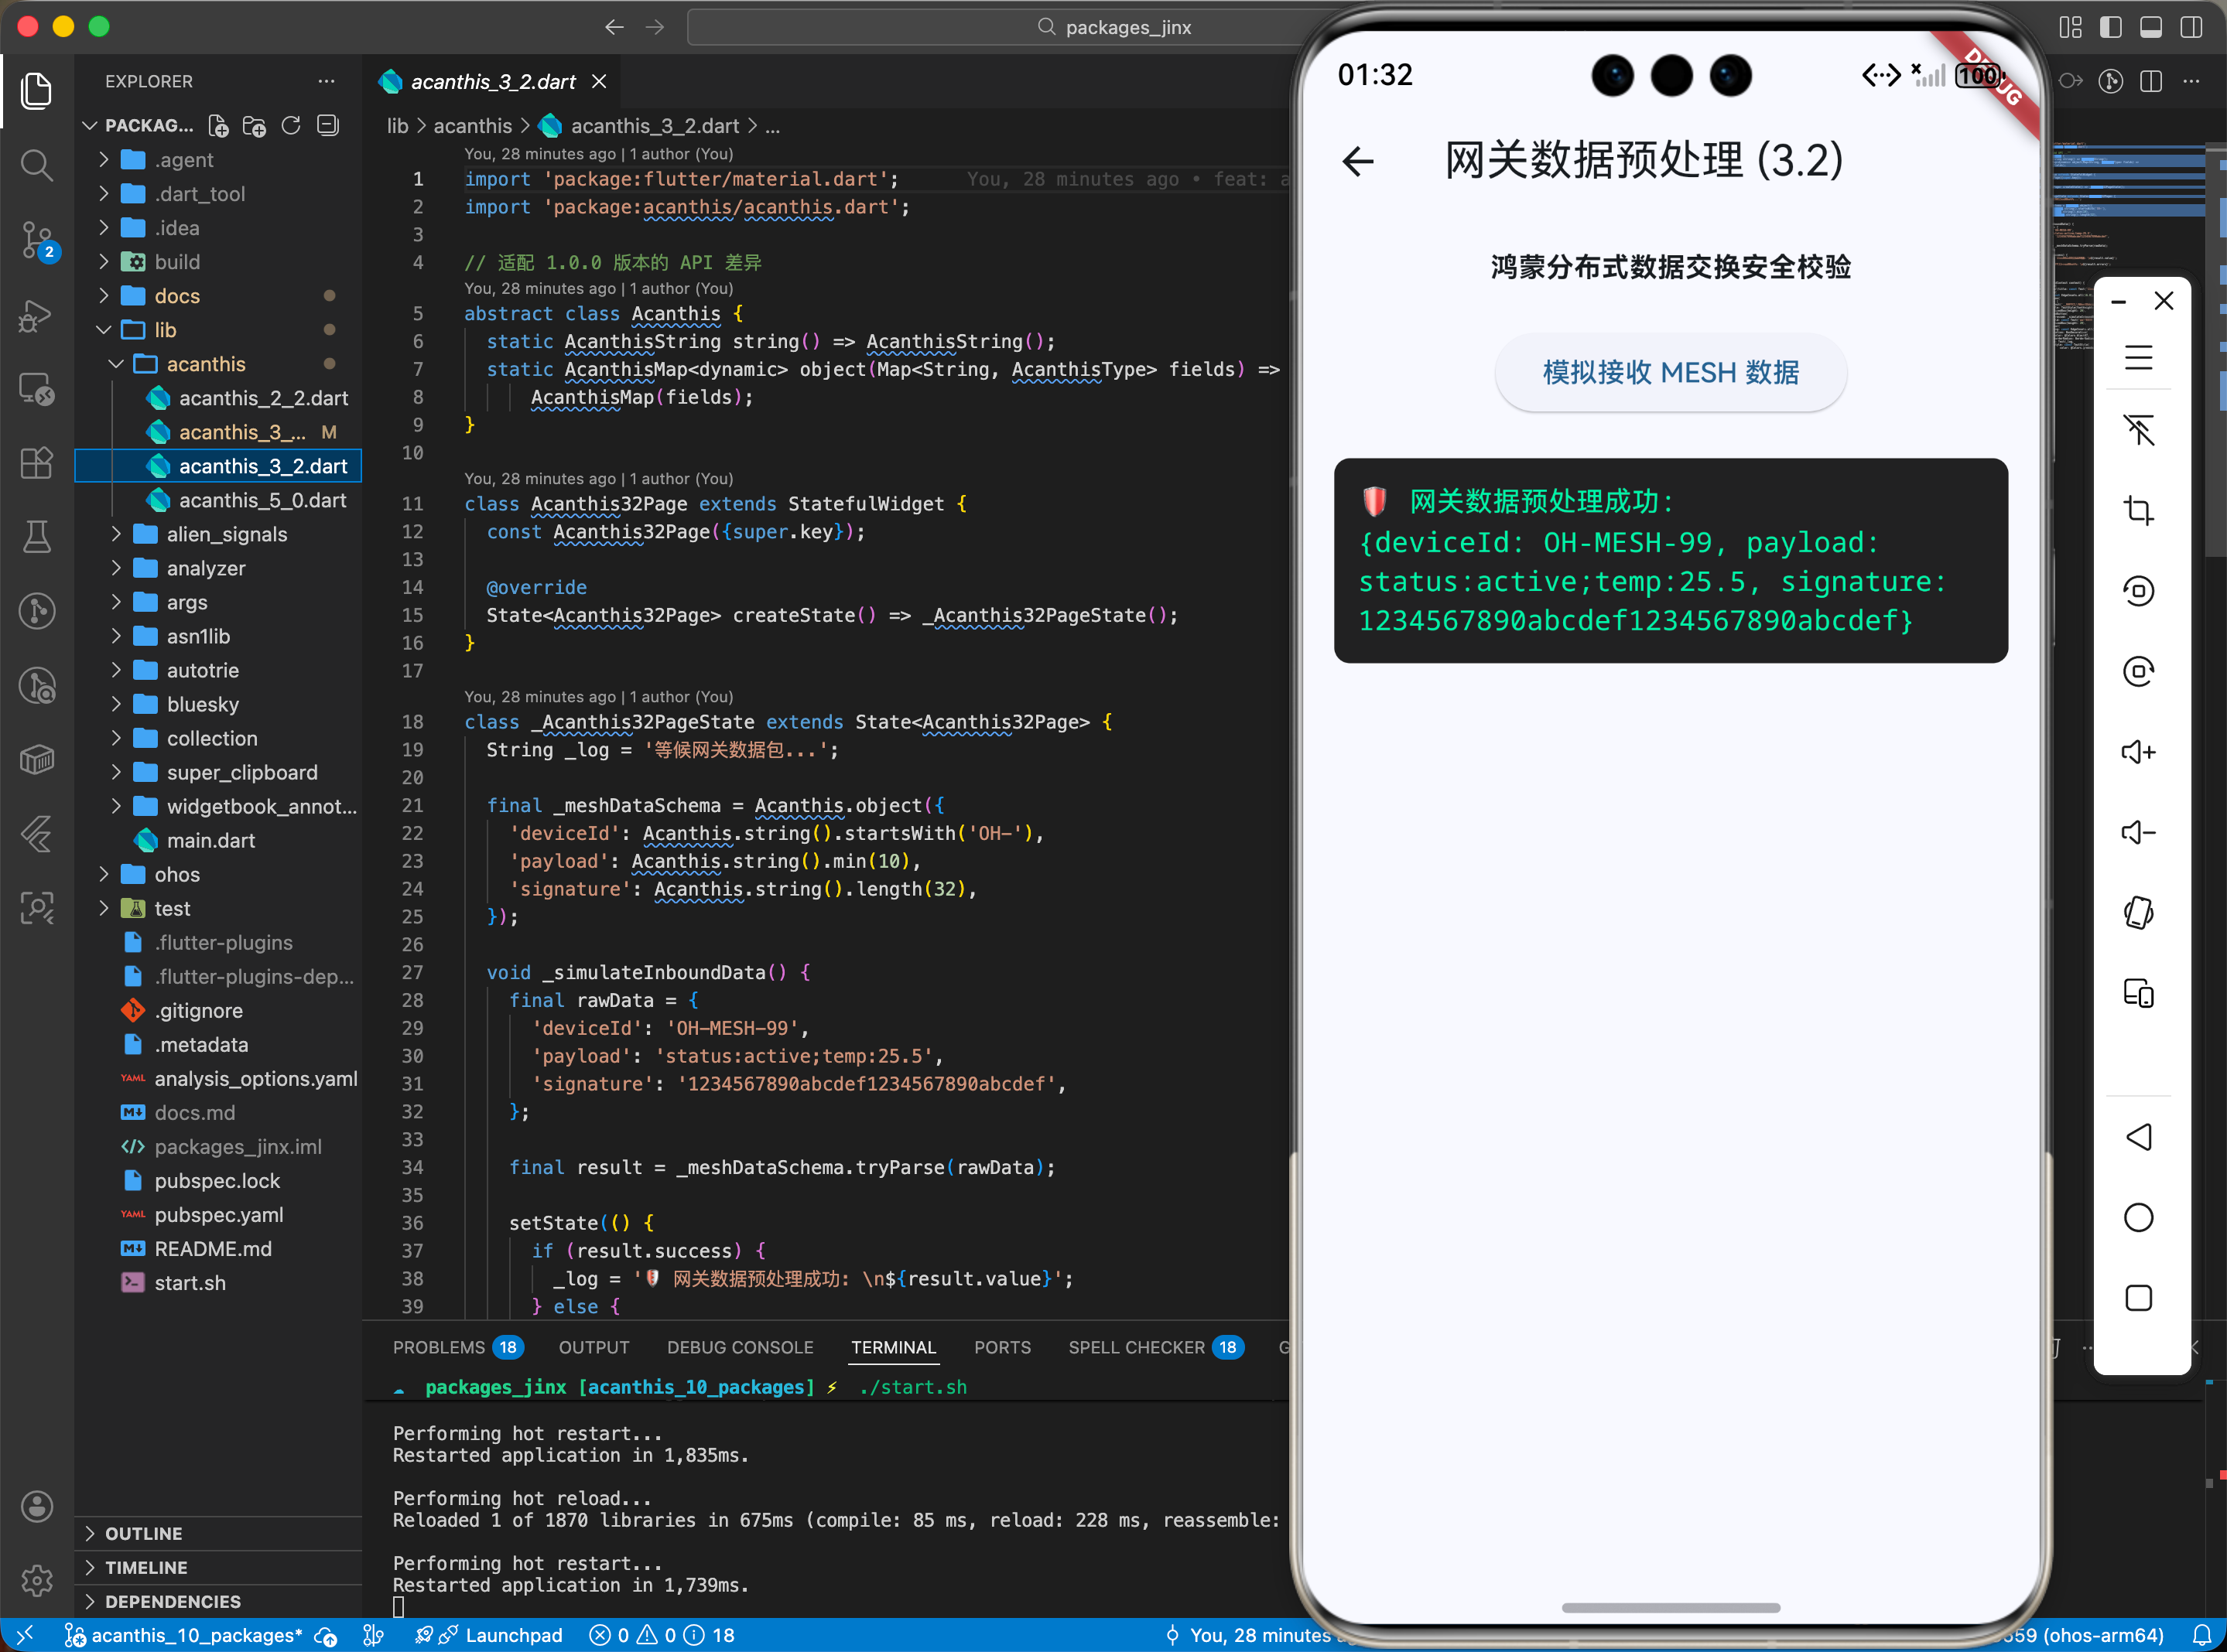Switch to DEBUG CONSOLE tab
This screenshot has height=1652, width=2227.
click(739, 1347)
